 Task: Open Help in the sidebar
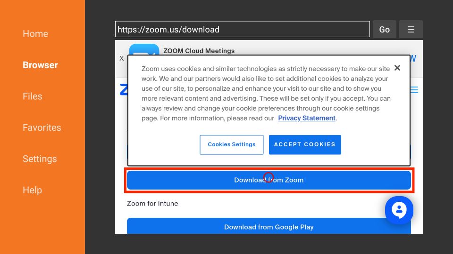pos(33,190)
